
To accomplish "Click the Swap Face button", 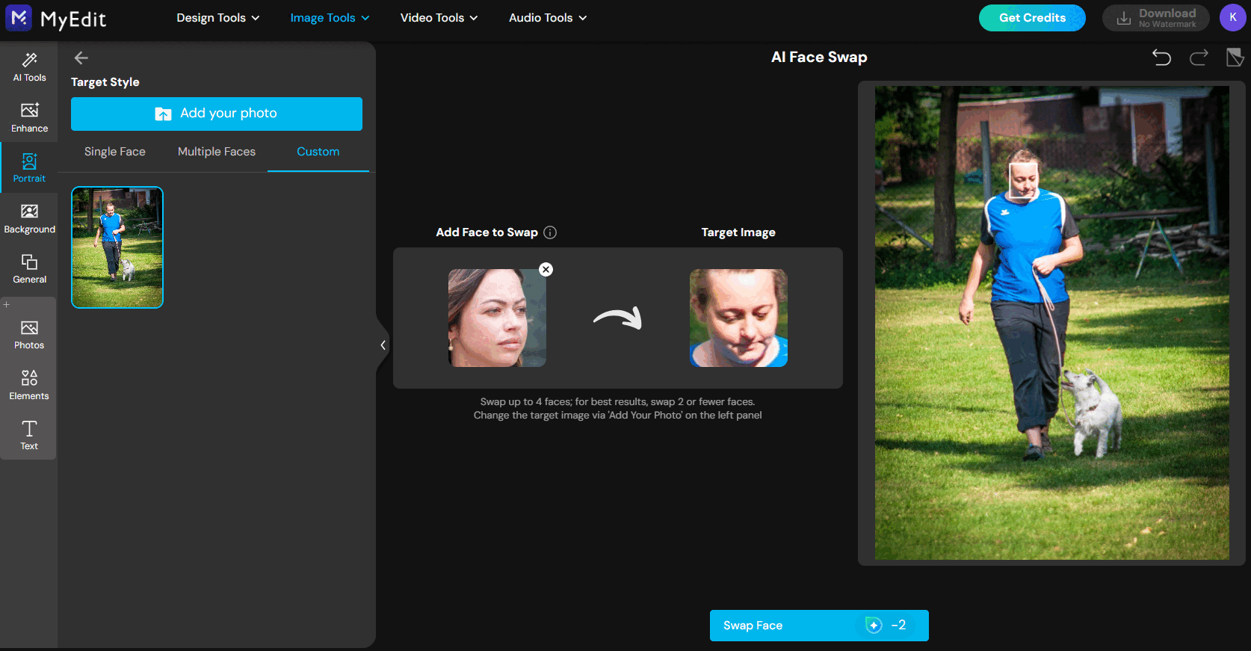I will [x=818, y=626].
